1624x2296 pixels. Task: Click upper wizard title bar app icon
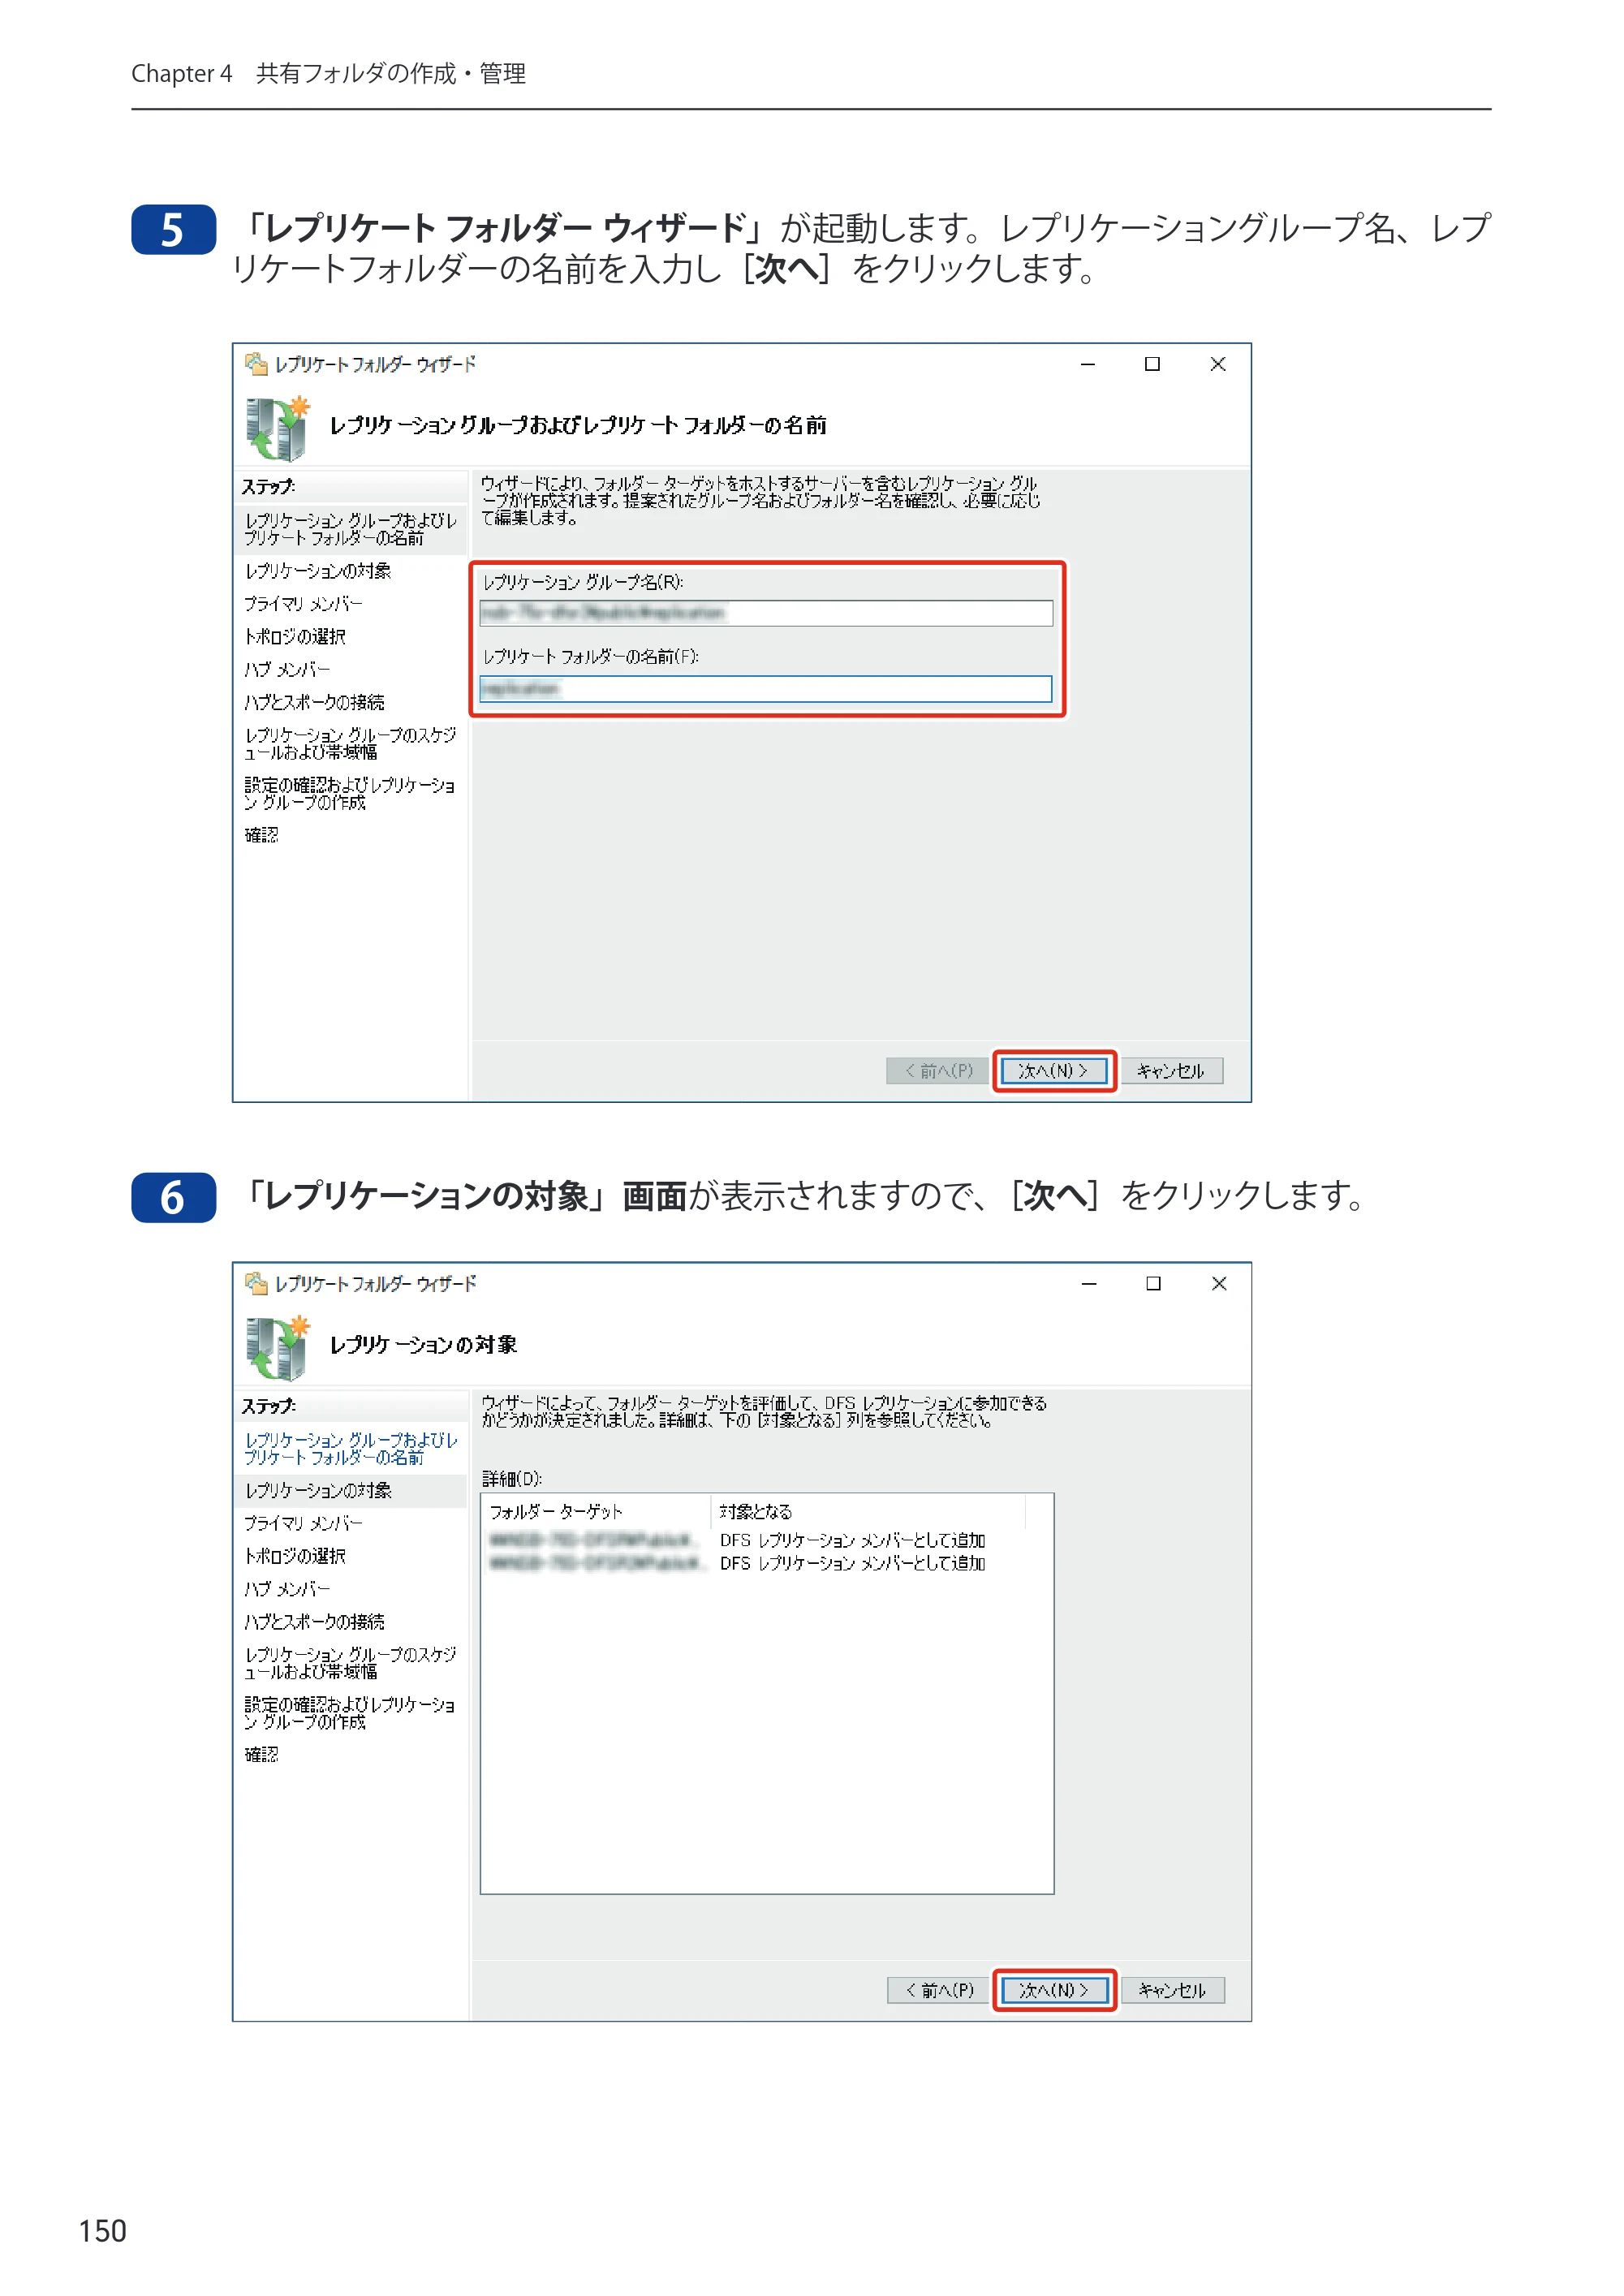click(256, 364)
